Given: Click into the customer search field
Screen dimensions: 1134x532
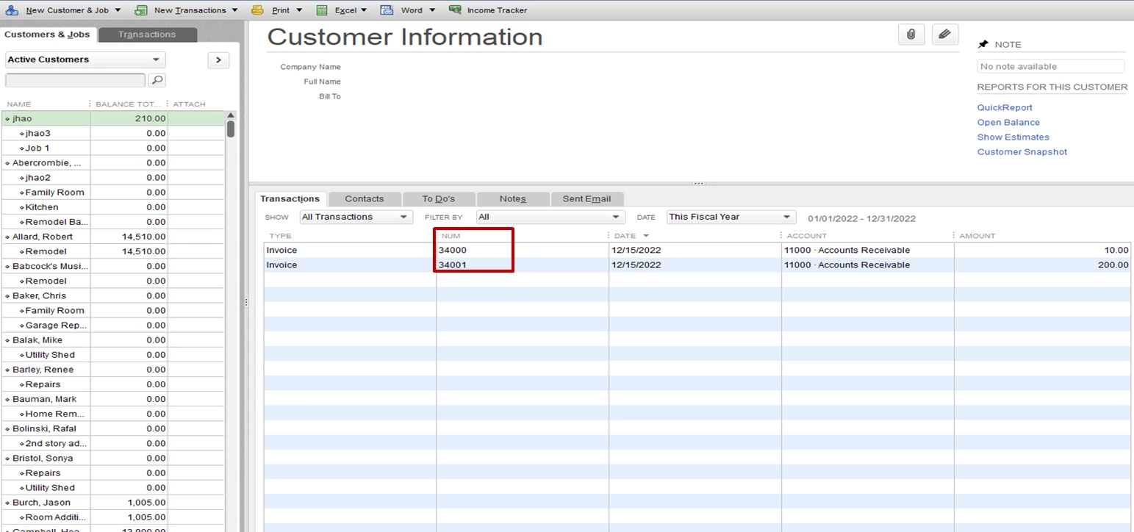Looking at the screenshot, I should point(75,80).
